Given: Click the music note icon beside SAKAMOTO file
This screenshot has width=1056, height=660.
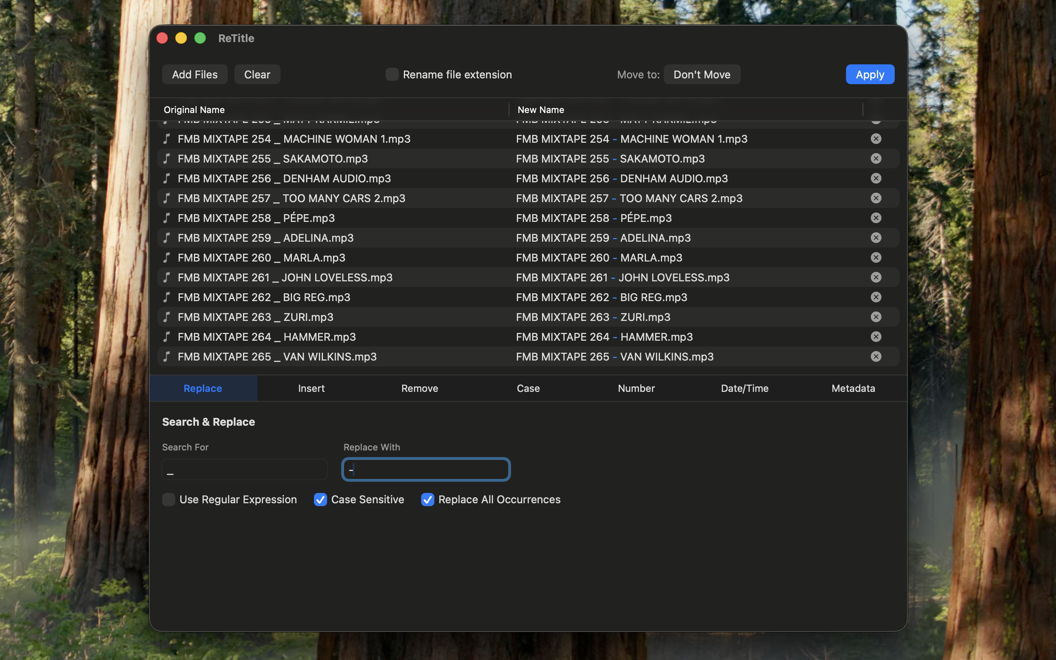Looking at the screenshot, I should pos(167,158).
